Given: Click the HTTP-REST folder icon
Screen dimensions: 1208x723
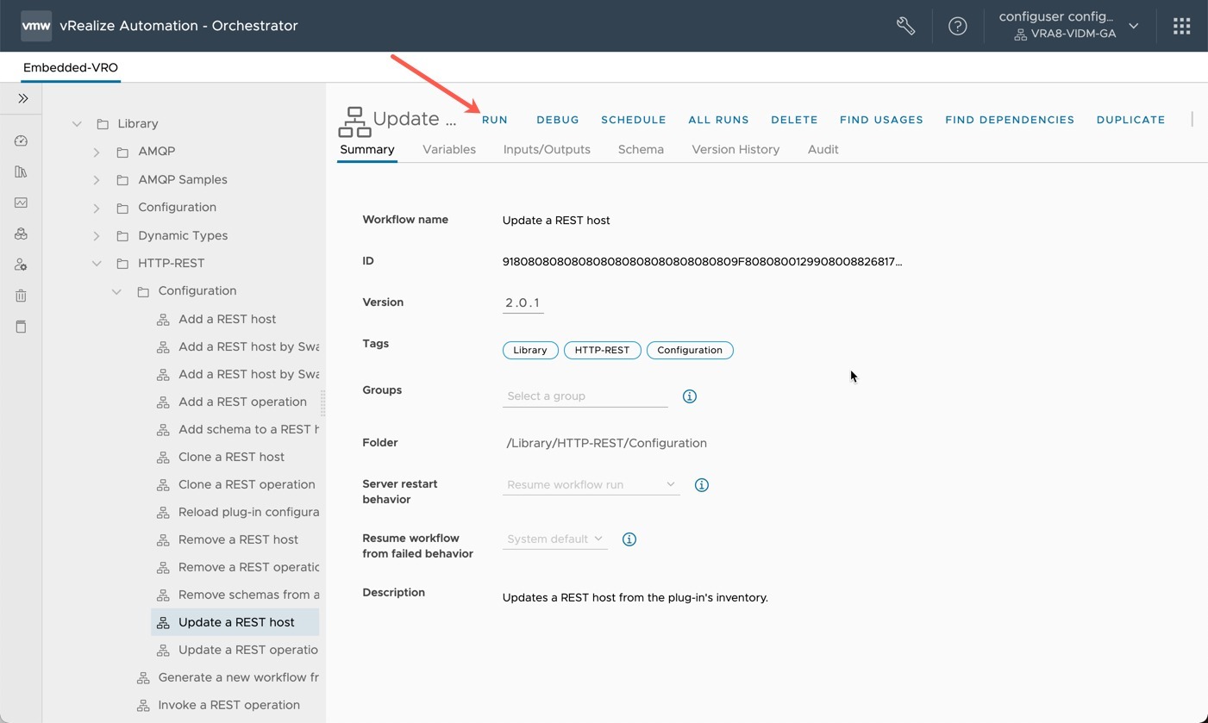Looking at the screenshot, I should pos(122,263).
